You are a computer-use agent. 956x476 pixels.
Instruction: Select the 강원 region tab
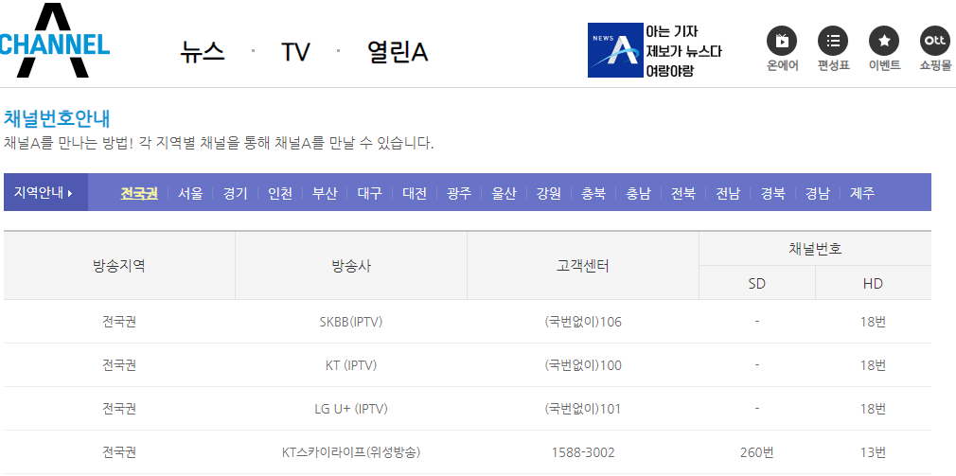tap(549, 193)
